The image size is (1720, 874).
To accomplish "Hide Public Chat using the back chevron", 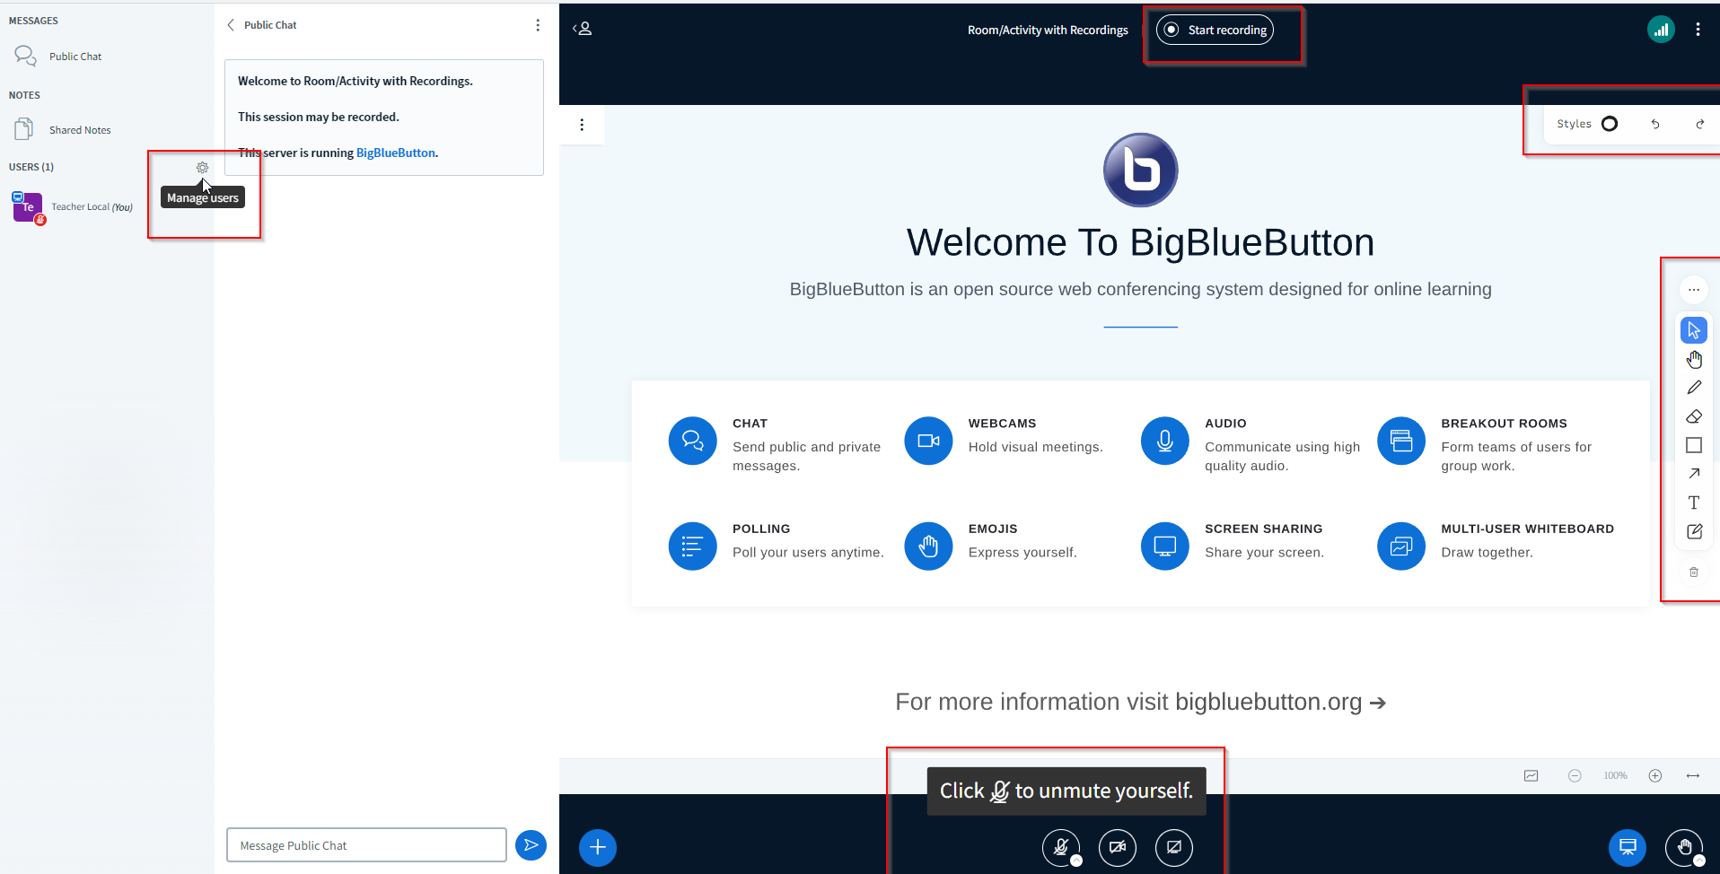I will tap(232, 25).
